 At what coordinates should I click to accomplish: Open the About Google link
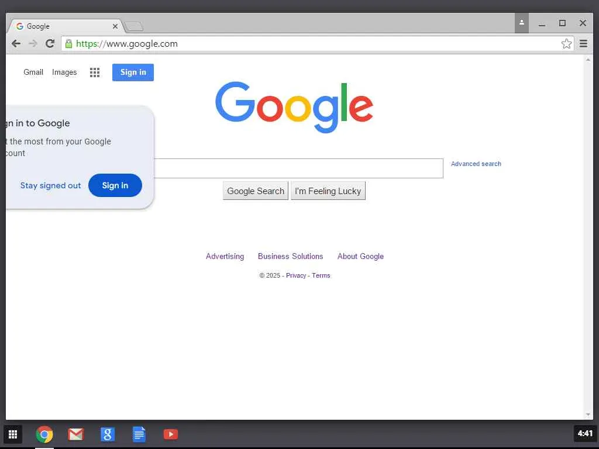tap(360, 256)
